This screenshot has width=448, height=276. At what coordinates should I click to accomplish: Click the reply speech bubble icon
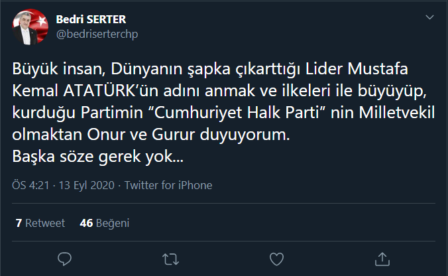[64, 257]
